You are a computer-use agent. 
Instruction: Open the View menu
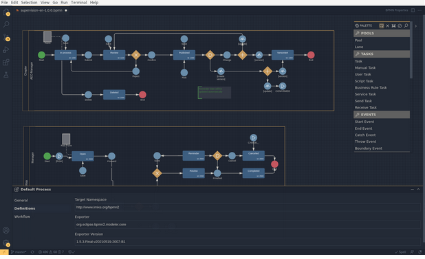click(45, 3)
